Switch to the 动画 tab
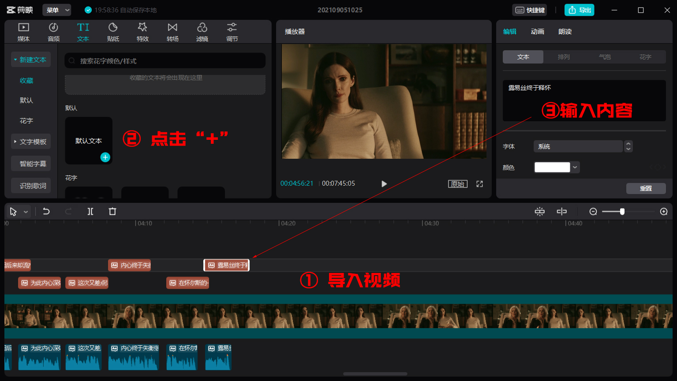The height and width of the screenshot is (381, 677). pyautogui.click(x=537, y=31)
